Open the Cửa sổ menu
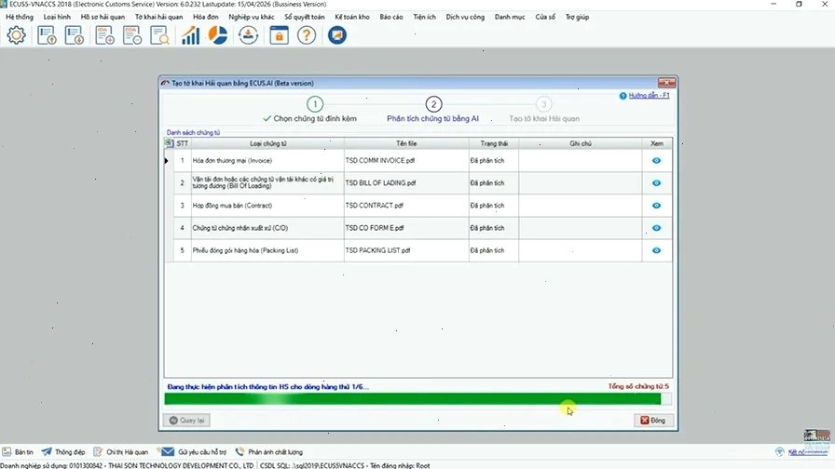Viewport: 835px width, 469px height. tap(545, 17)
